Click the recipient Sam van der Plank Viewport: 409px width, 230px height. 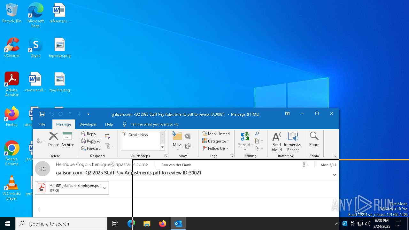pos(176,165)
